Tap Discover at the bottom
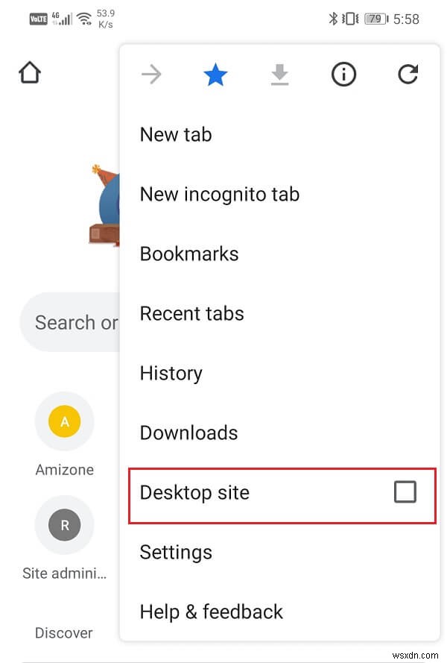This screenshot has width=447, height=663. tap(63, 632)
